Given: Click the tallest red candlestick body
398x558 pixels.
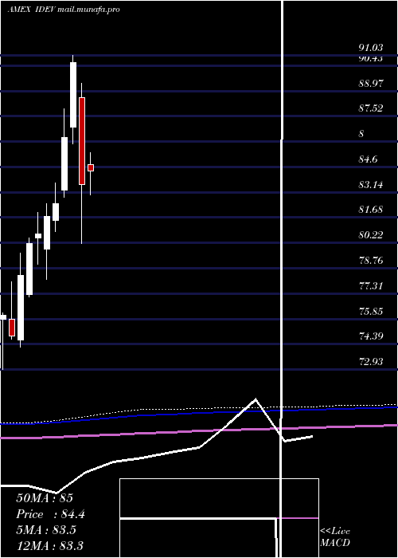Looking at the screenshot, I should click(82, 141).
